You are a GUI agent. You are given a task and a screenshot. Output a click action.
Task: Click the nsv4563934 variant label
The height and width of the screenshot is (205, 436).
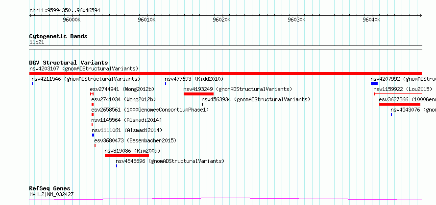(x=256, y=99)
